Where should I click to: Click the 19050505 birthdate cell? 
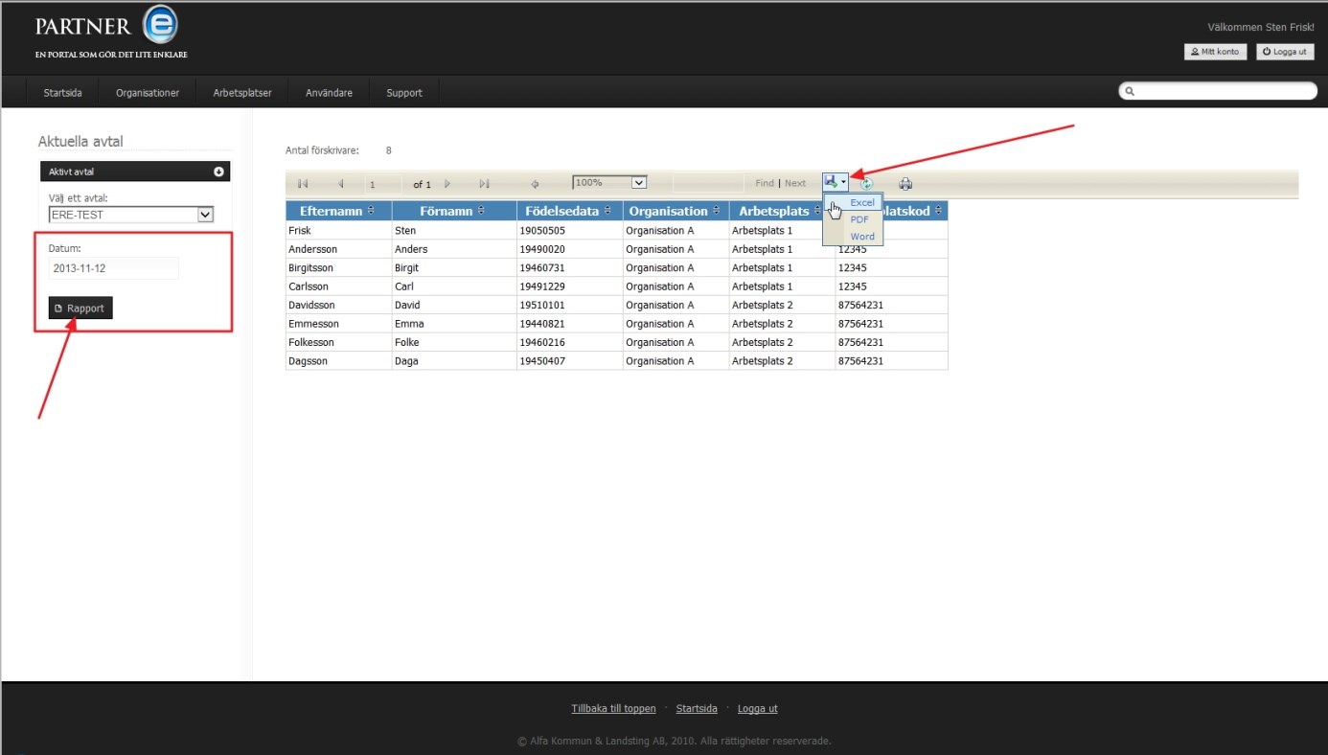click(x=570, y=231)
